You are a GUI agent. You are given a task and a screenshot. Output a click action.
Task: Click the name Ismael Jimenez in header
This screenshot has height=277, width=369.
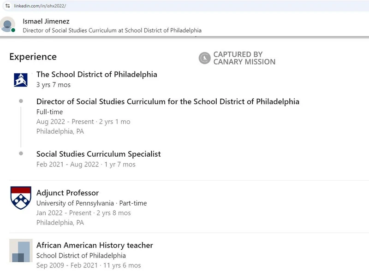pyautogui.click(x=46, y=21)
